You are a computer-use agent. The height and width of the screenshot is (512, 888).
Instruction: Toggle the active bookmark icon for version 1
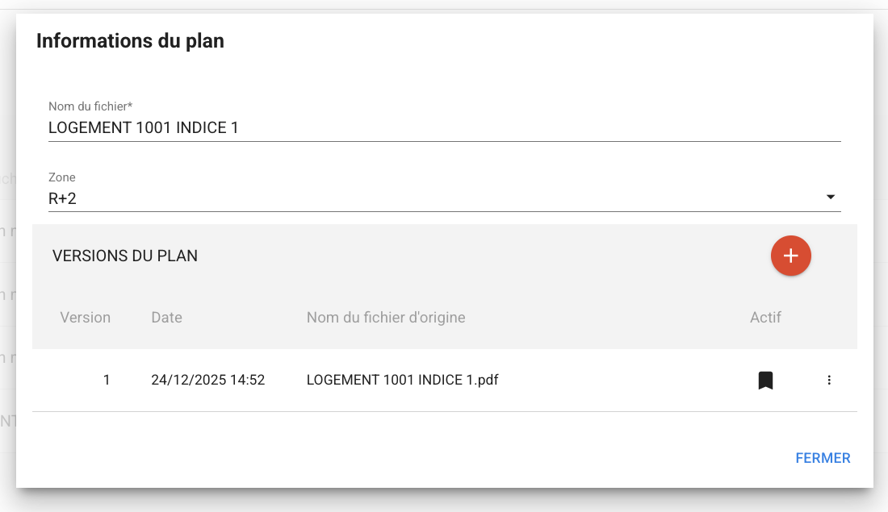765,380
